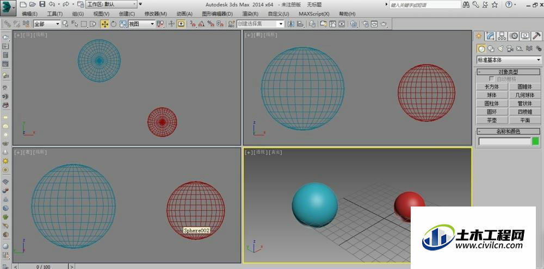Open the Utilities hammer panel tab

point(536,36)
